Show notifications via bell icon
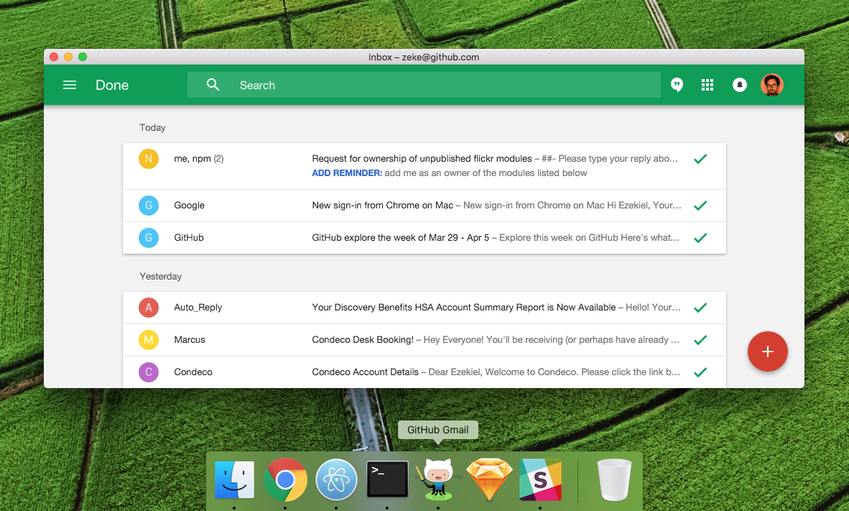Image resolution: width=849 pixels, height=511 pixels. (x=739, y=85)
